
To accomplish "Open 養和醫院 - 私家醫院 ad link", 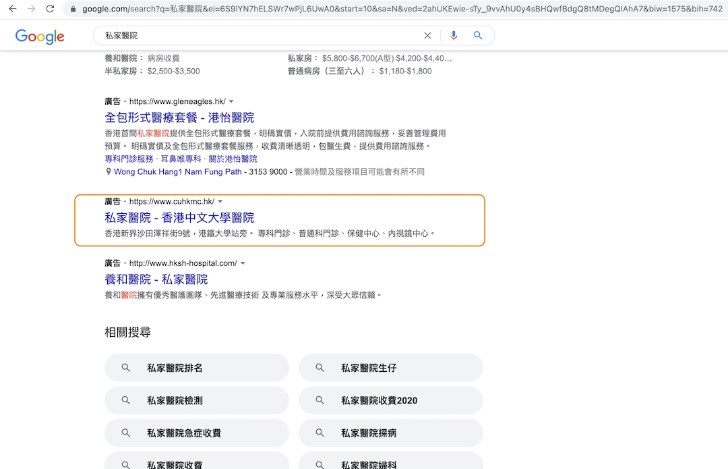I will click(x=156, y=279).
